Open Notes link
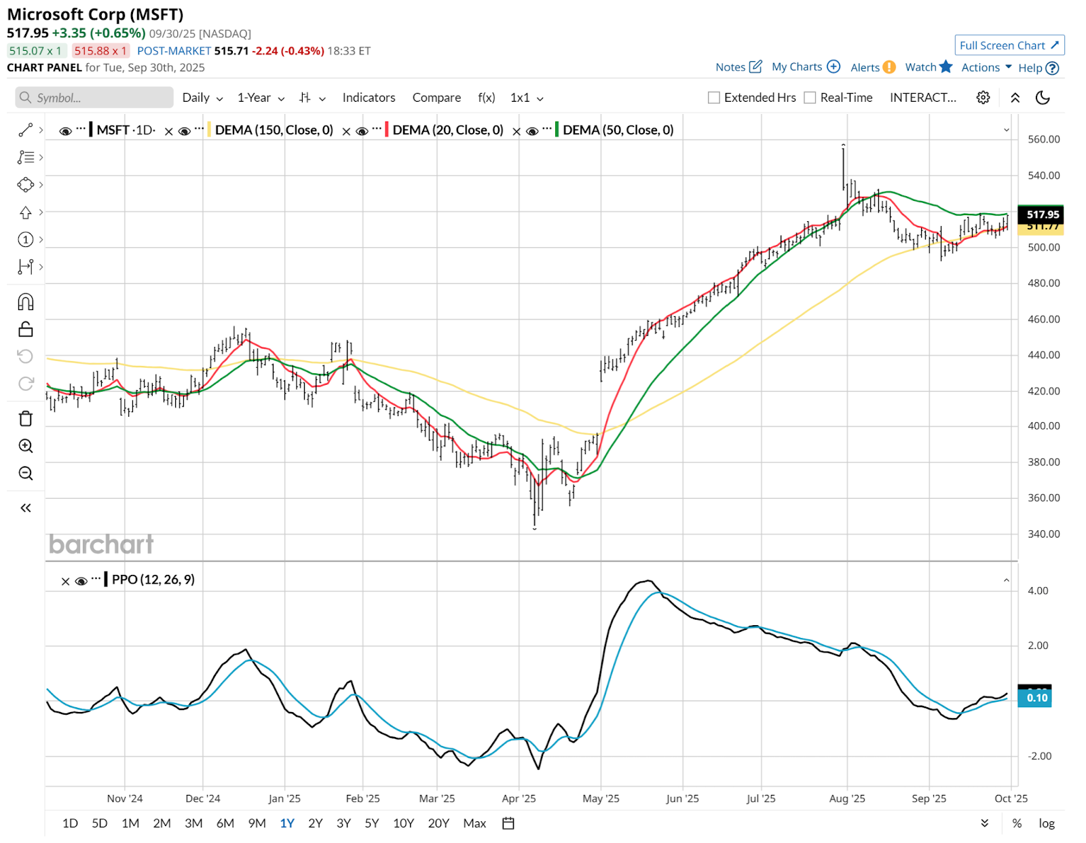The width and height of the screenshot is (1086, 843). coord(738,67)
